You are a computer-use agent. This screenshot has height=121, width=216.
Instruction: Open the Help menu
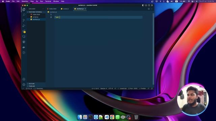(62, 1)
